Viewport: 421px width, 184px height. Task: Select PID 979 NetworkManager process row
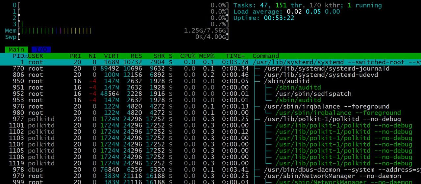point(210,176)
